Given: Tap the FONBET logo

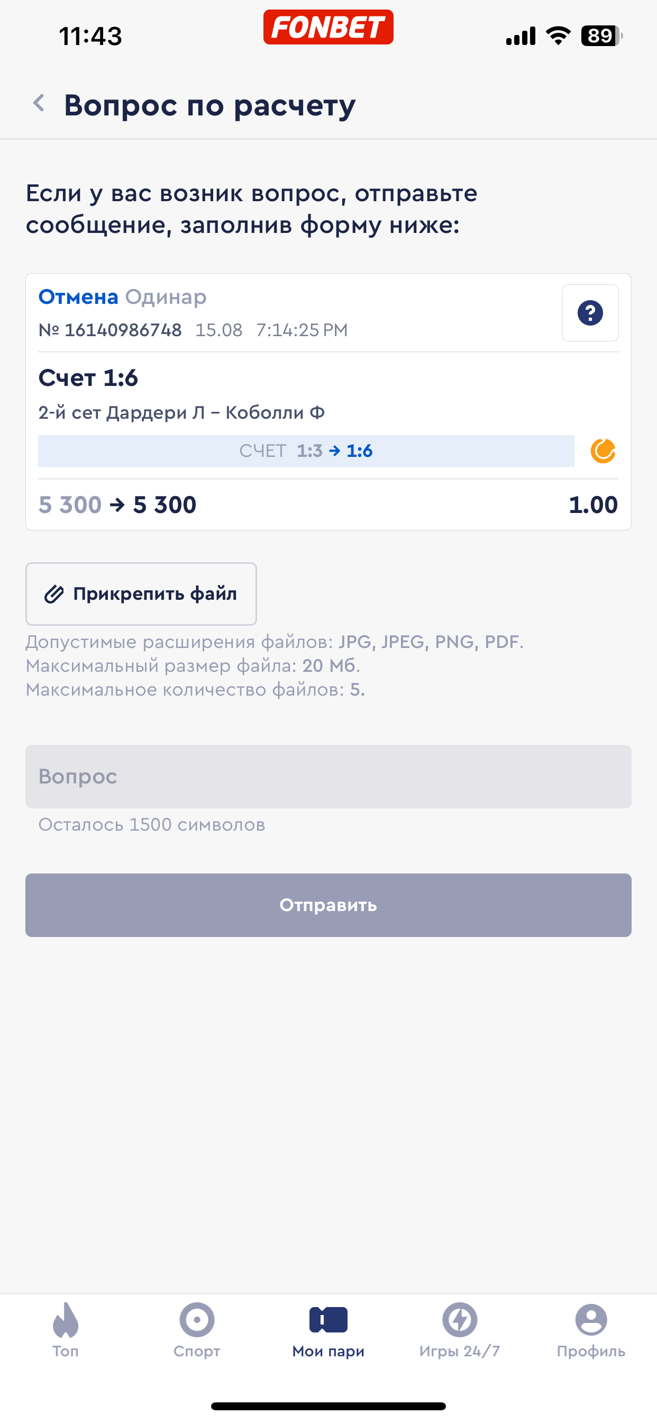Looking at the screenshot, I should (328, 27).
